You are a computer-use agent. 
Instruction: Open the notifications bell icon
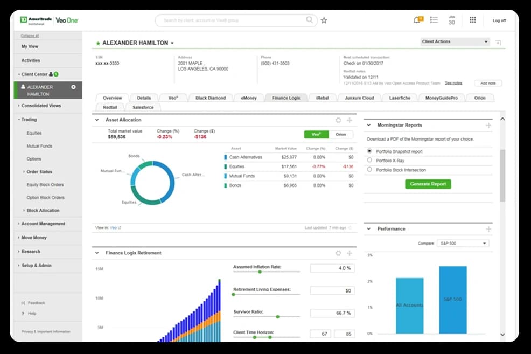[x=418, y=20]
